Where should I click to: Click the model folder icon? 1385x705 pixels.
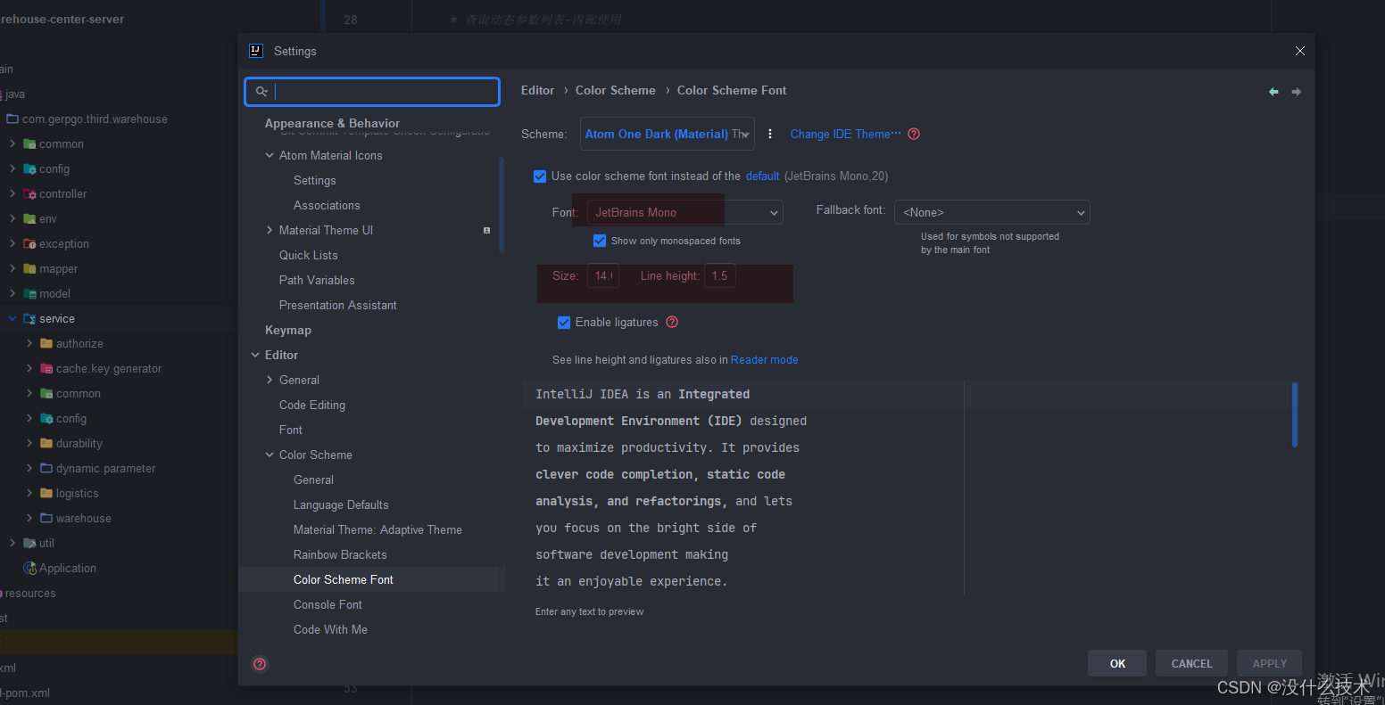coord(29,293)
